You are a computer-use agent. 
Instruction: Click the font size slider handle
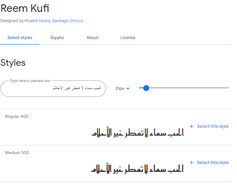click(x=146, y=88)
